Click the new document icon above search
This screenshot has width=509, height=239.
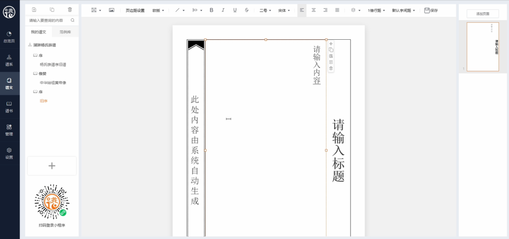[x=34, y=10]
